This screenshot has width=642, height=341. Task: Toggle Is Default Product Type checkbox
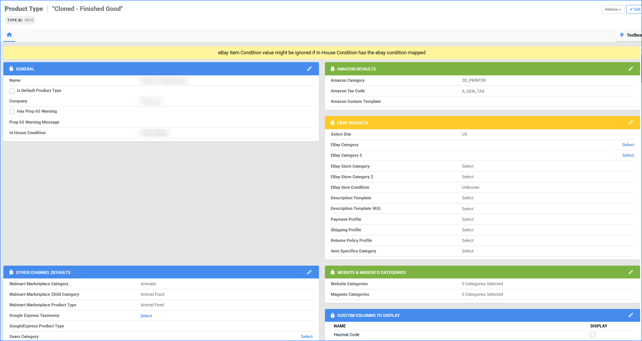pos(12,91)
